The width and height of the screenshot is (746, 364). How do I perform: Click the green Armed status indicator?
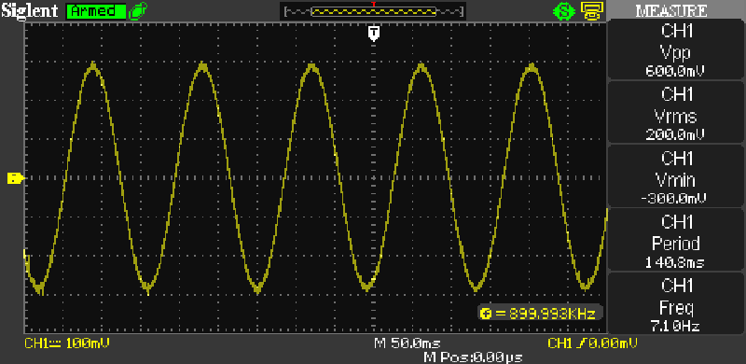click(x=96, y=11)
